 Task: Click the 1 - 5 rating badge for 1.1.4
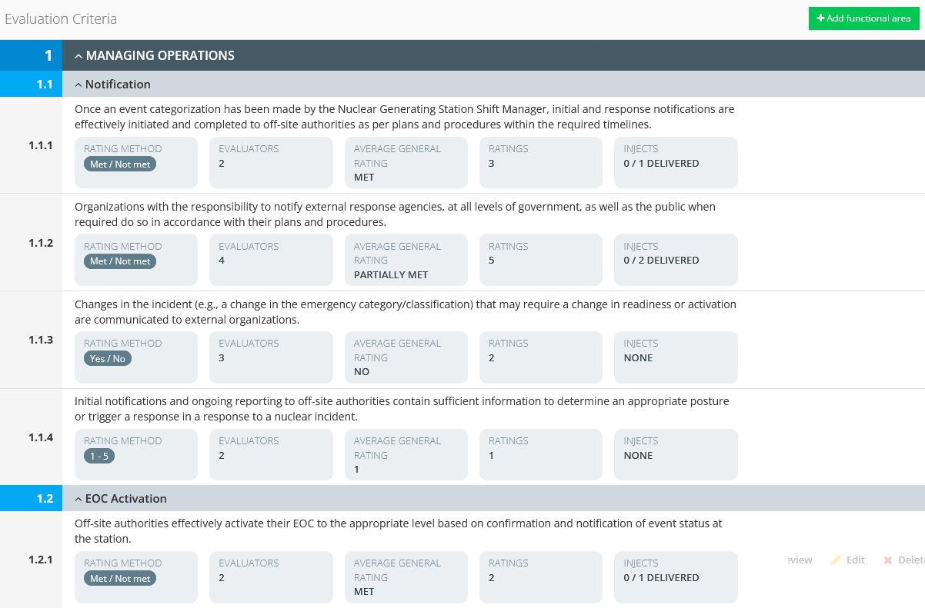pos(100,456)
